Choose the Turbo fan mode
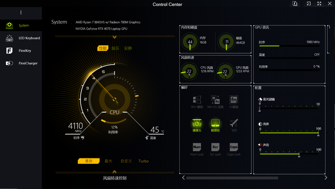This screenshot has width=335, height=189. click(143, 161)
